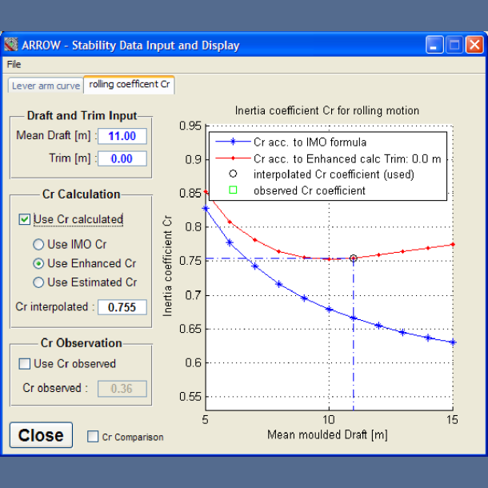Uncheck the Use Cr calculated checkbox
488x488 pixels.
pyautogui.click(x=26, y=219)
